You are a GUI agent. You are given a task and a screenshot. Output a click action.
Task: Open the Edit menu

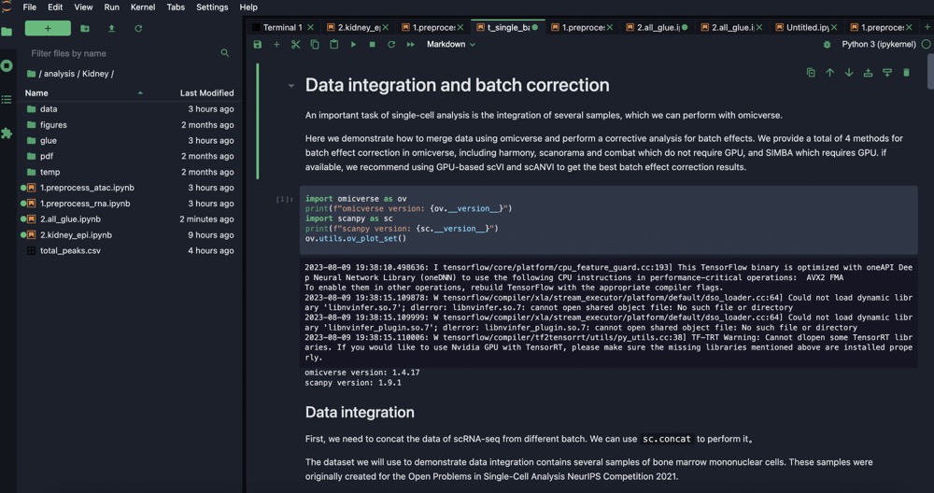pos(55,7)
